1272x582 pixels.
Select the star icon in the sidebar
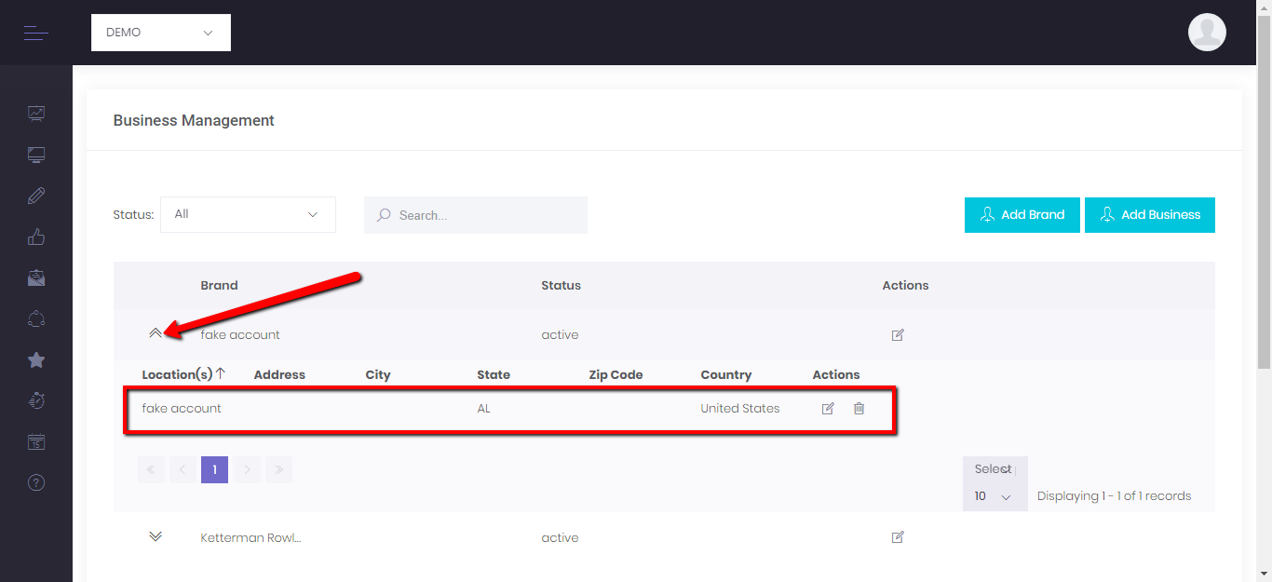36,360
